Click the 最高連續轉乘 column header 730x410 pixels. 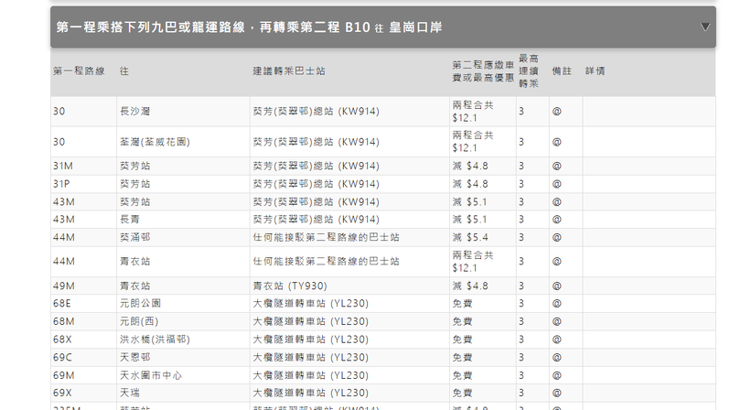(x=529, y=70)
